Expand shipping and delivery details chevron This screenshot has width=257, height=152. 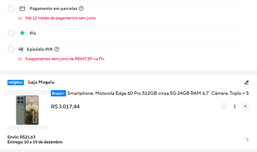tap(247, 140)
